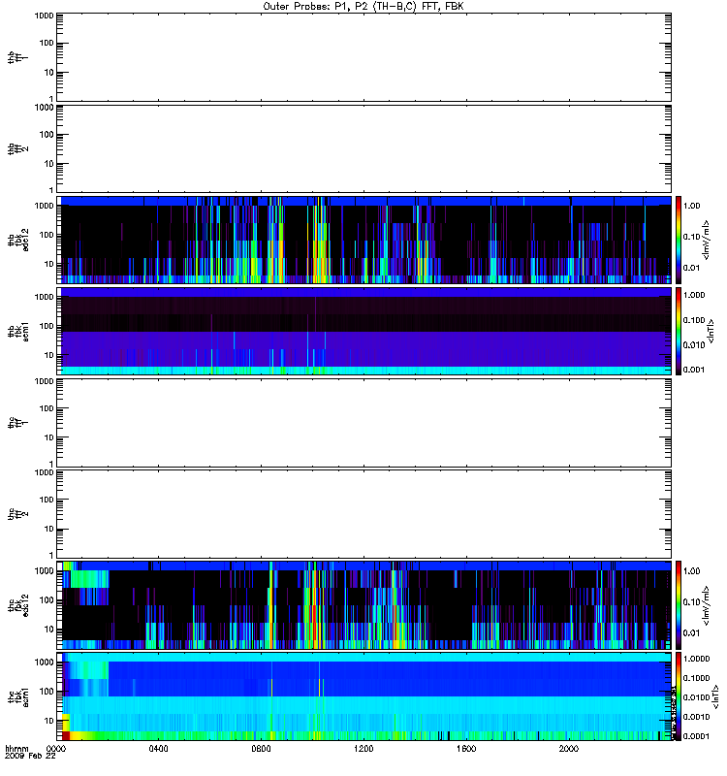
Task: Click the 0.001 tick on thb scm1 color bar
Action: (x=694, y=370)
